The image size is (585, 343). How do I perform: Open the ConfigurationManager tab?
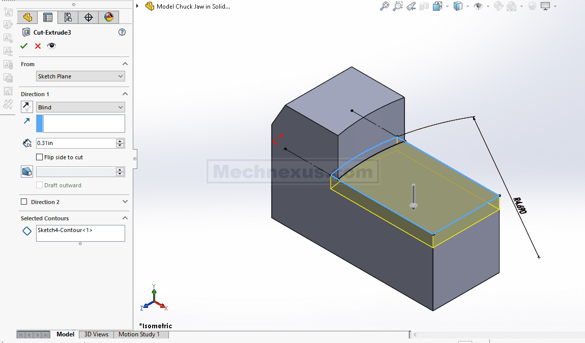pyautogui.click(x=68, y=17)
